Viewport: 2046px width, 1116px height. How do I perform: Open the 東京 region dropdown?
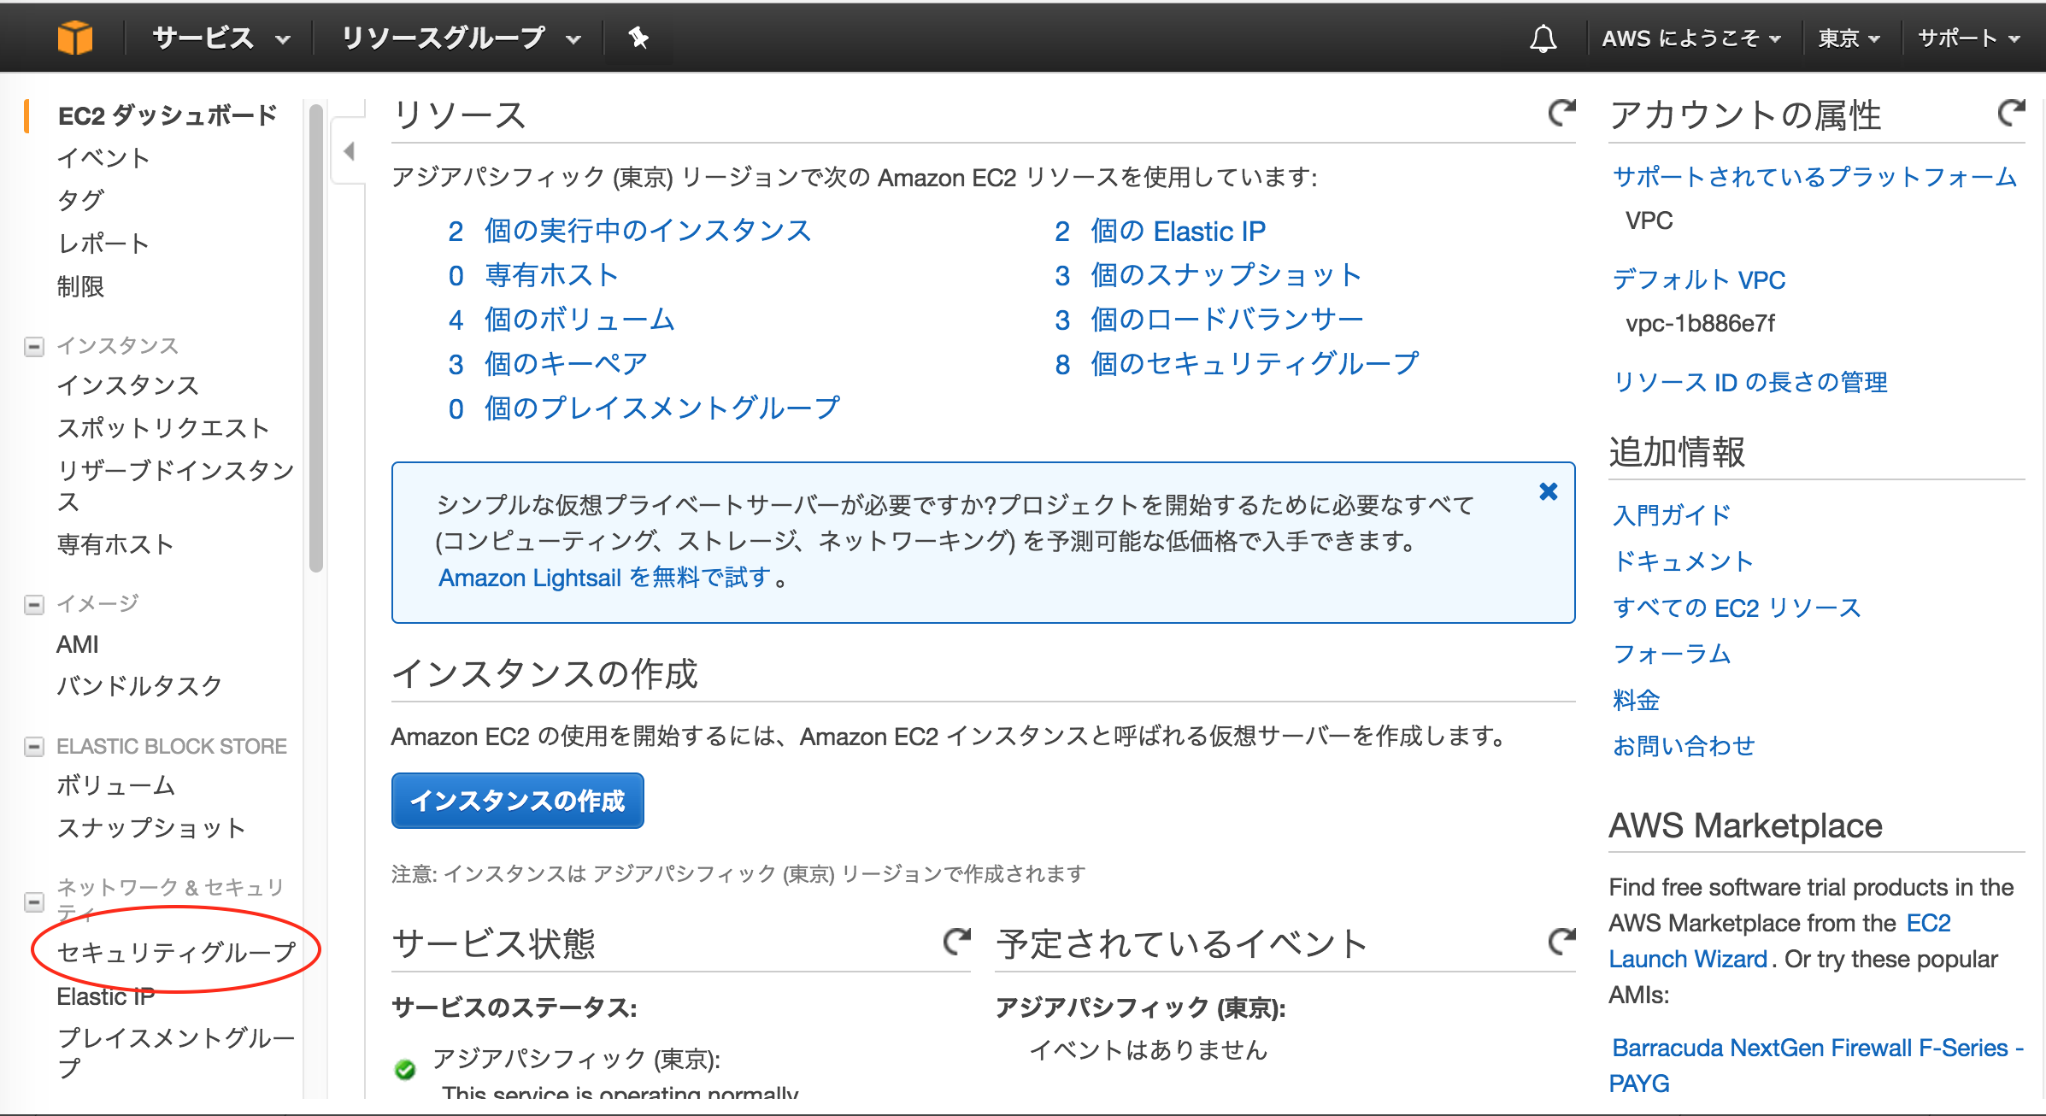click(1849, 37)
